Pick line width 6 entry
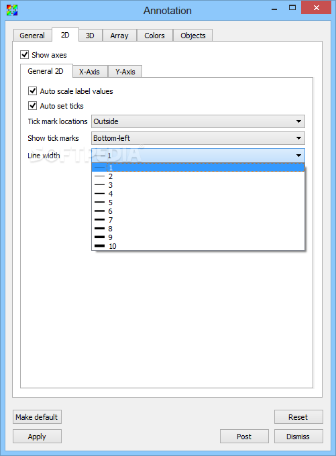 (198, 211)
